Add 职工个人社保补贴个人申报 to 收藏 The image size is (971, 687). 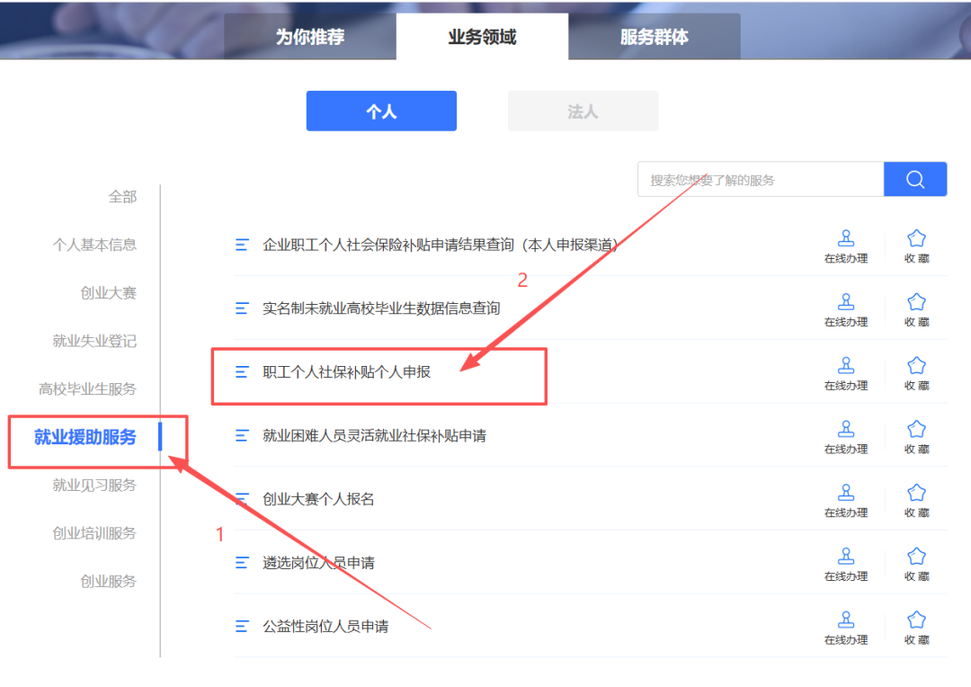(916, 373)
